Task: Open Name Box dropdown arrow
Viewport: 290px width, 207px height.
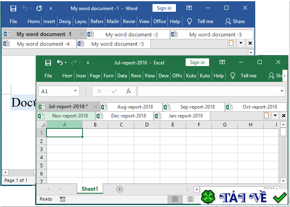Action: [x=75, y=91]
